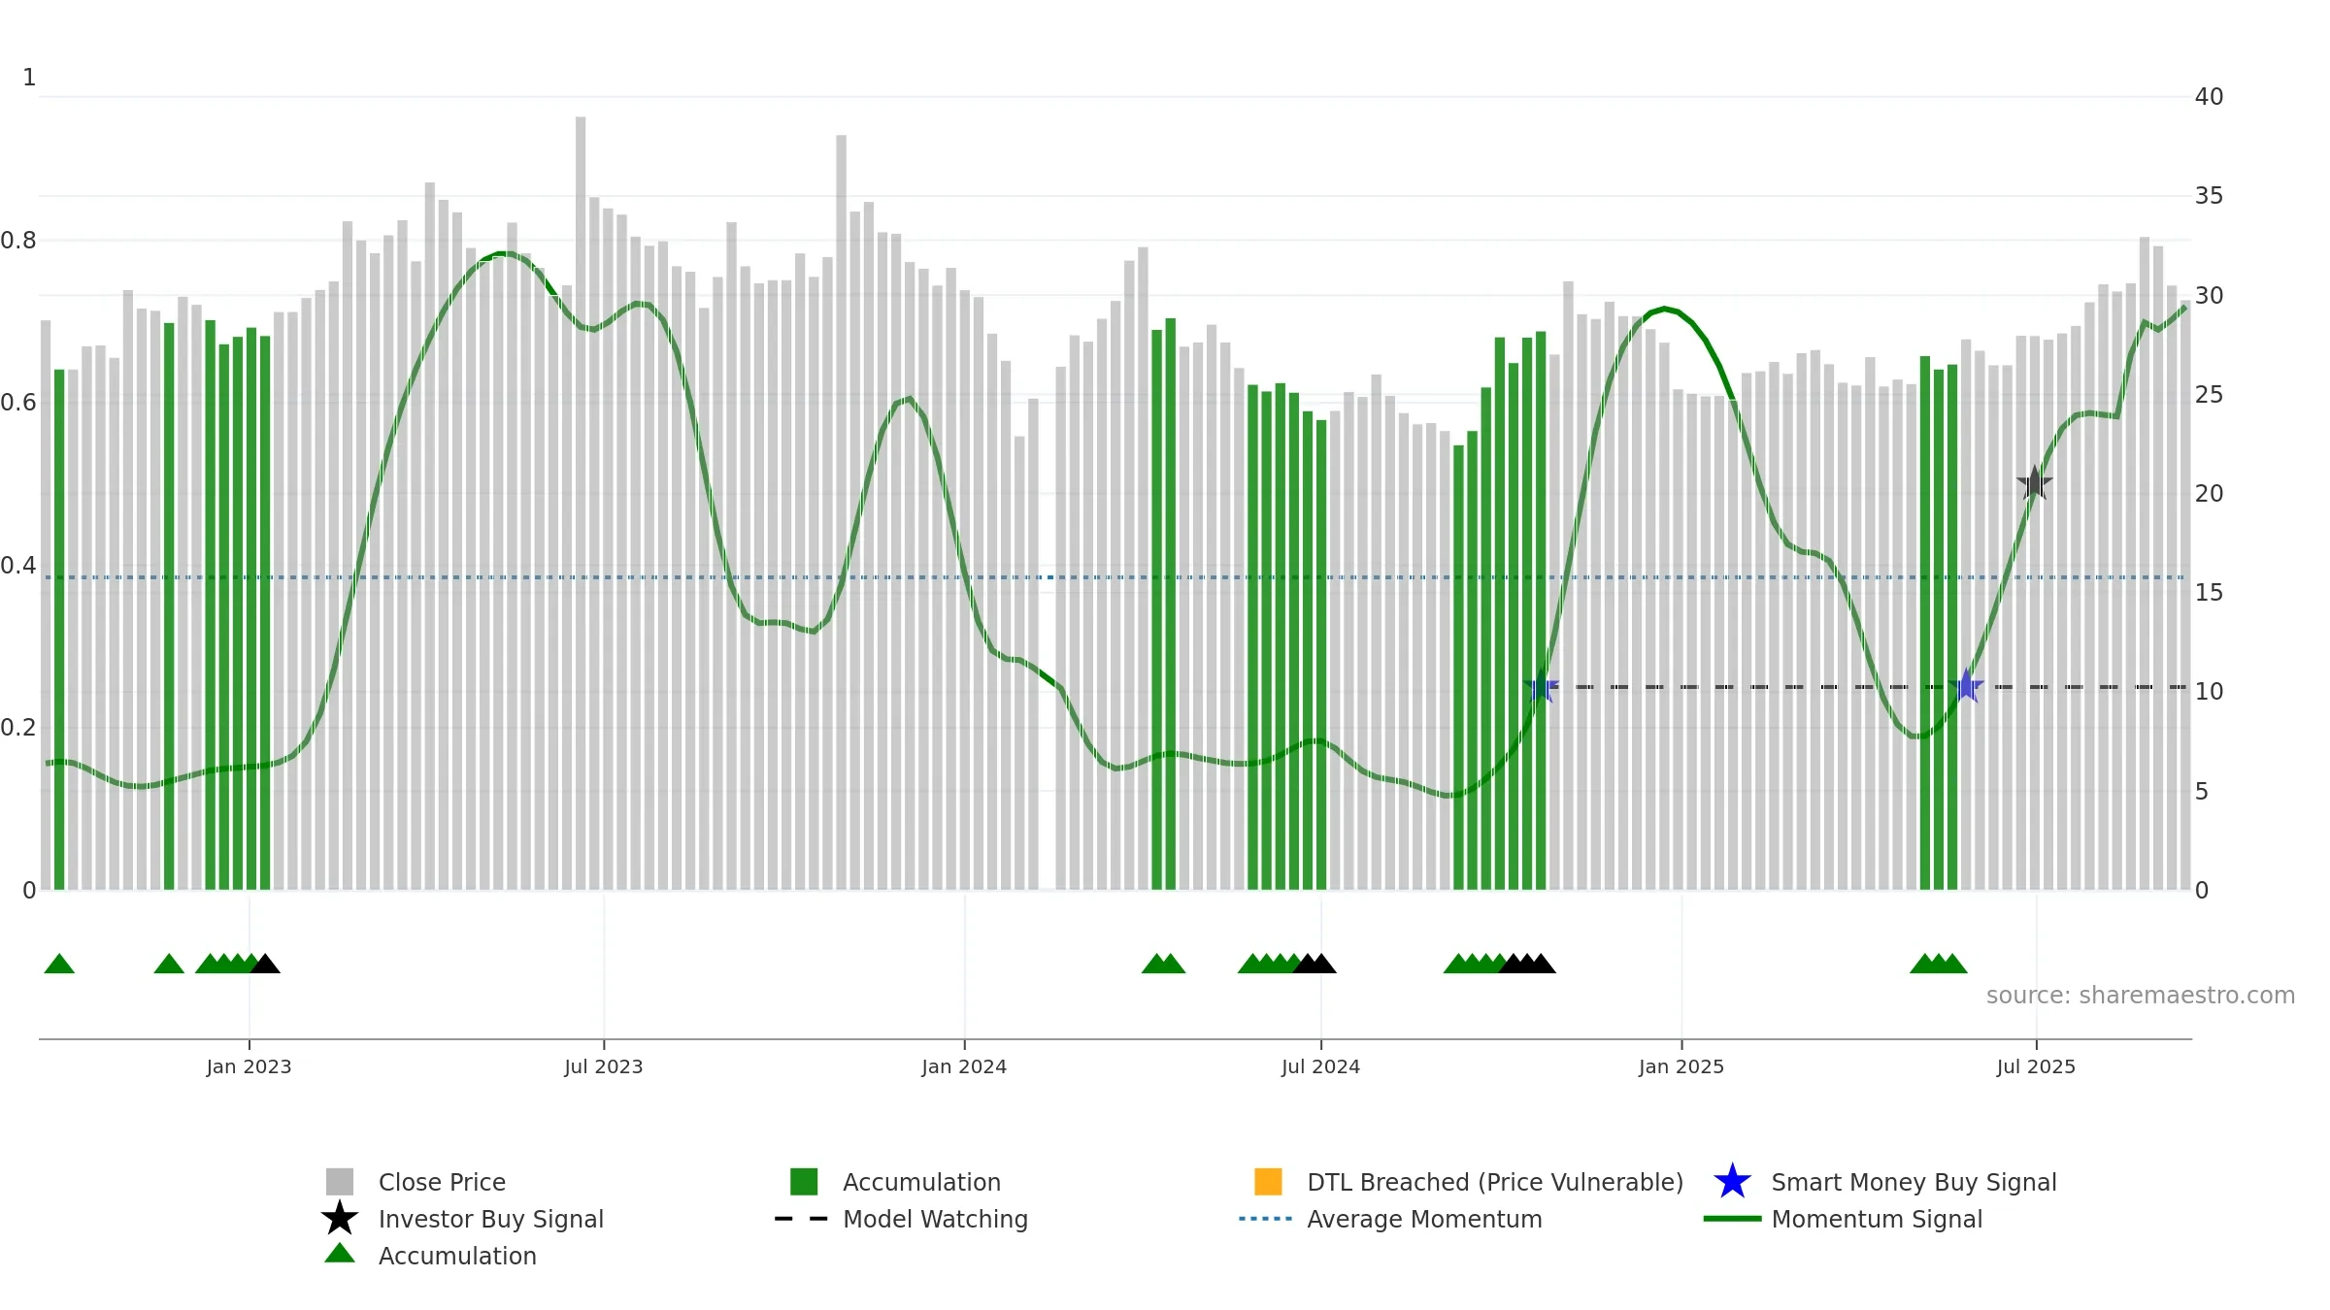Screen dimensions: 2330x1310
Task: Toggle Average Momentum legend entry
Action: click(x=1390, y=1219)
